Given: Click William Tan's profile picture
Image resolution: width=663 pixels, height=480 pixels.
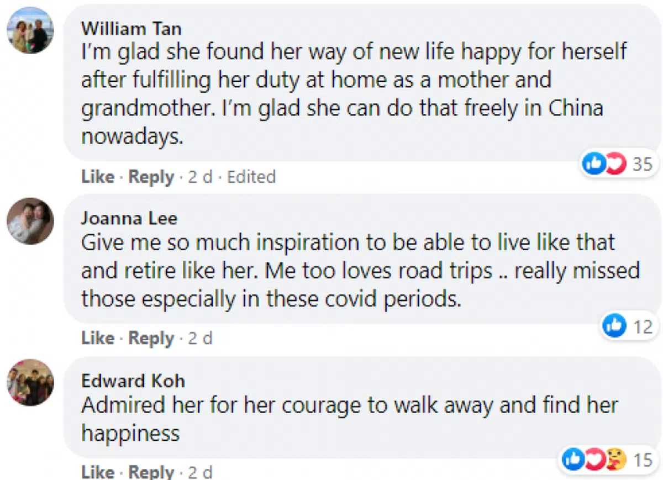Looking at the screenshot, I should (x=30, y=30).
